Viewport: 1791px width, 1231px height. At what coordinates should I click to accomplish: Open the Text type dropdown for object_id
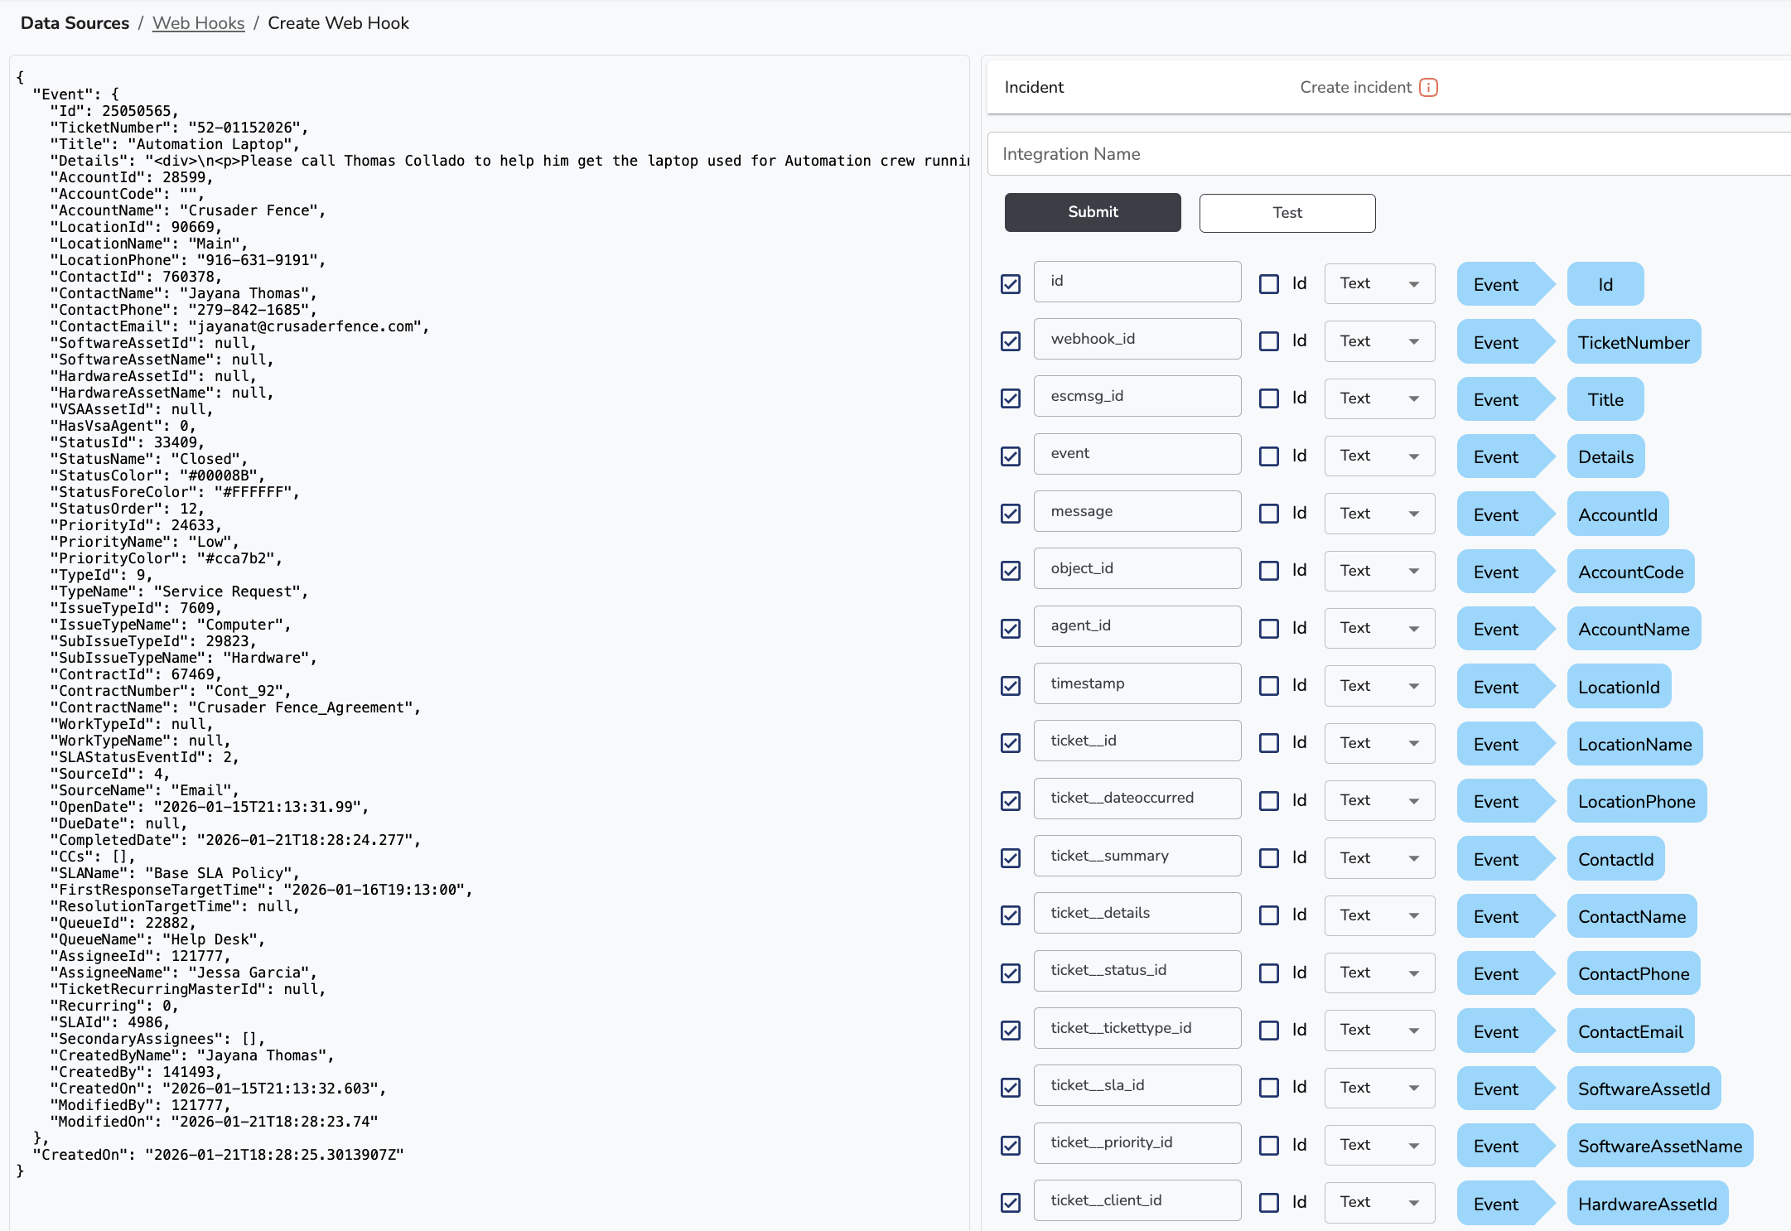pos(1378,571)
